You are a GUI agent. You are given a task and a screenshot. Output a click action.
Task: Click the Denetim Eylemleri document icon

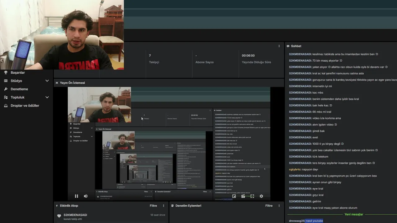tap(172, 206)
